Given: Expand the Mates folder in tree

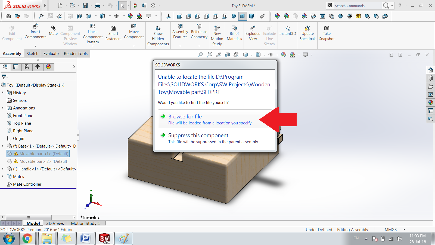Looking at the screenshot, I should point(3,177).
